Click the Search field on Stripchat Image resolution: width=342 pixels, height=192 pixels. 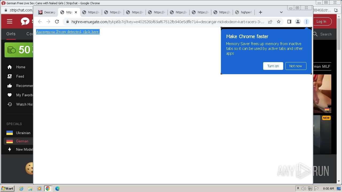322,34
